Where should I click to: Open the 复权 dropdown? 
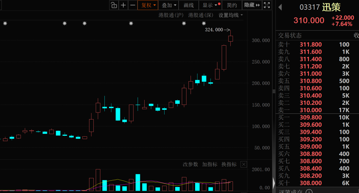coord(148,5)
